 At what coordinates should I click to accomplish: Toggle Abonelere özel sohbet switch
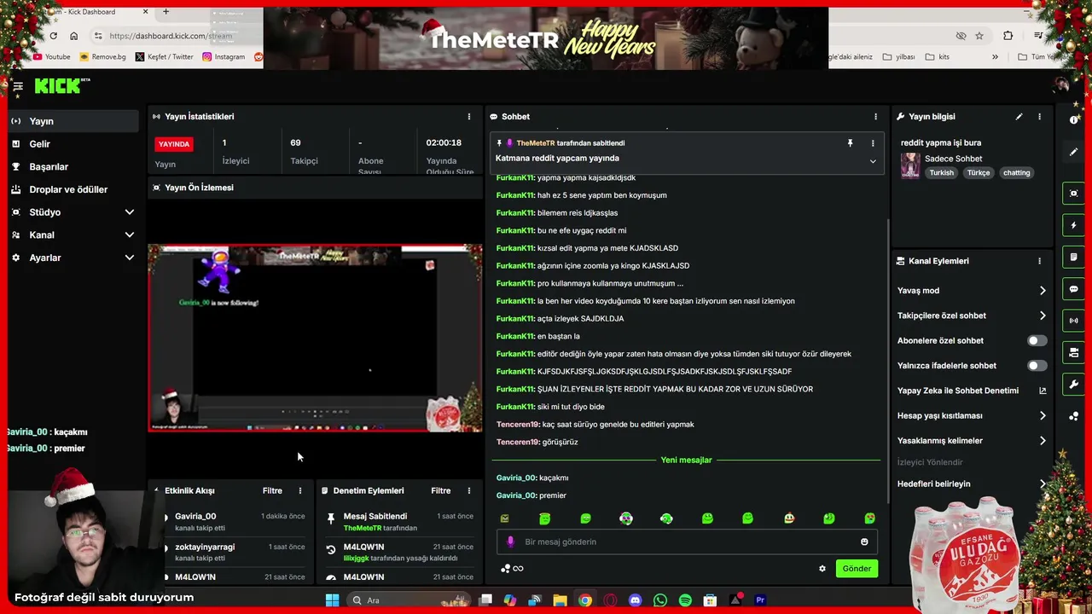[1036, 340]
